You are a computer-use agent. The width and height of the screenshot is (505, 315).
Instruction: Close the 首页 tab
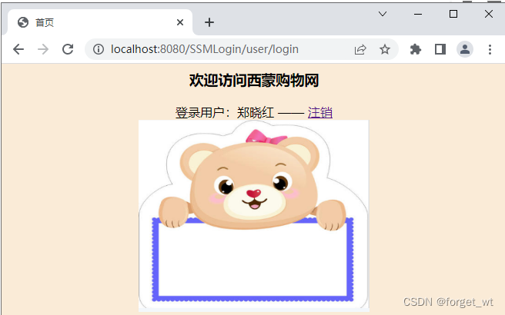tap(180, 22)
